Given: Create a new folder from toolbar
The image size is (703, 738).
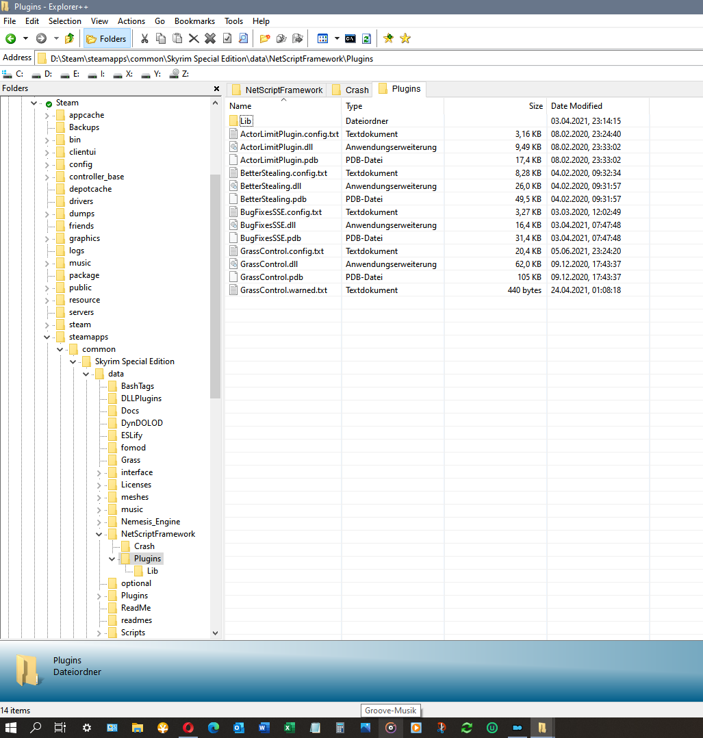Looking at the screenshot, I should click(x=264, y=39).
